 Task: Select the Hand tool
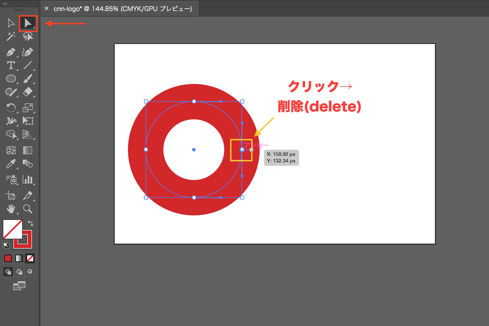click(11, 209)
